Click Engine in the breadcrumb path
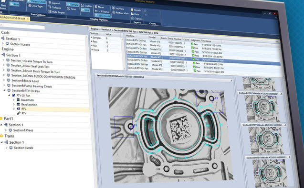Image resolution: width=304 pixels, height=188 pixels. click(94, 29)
